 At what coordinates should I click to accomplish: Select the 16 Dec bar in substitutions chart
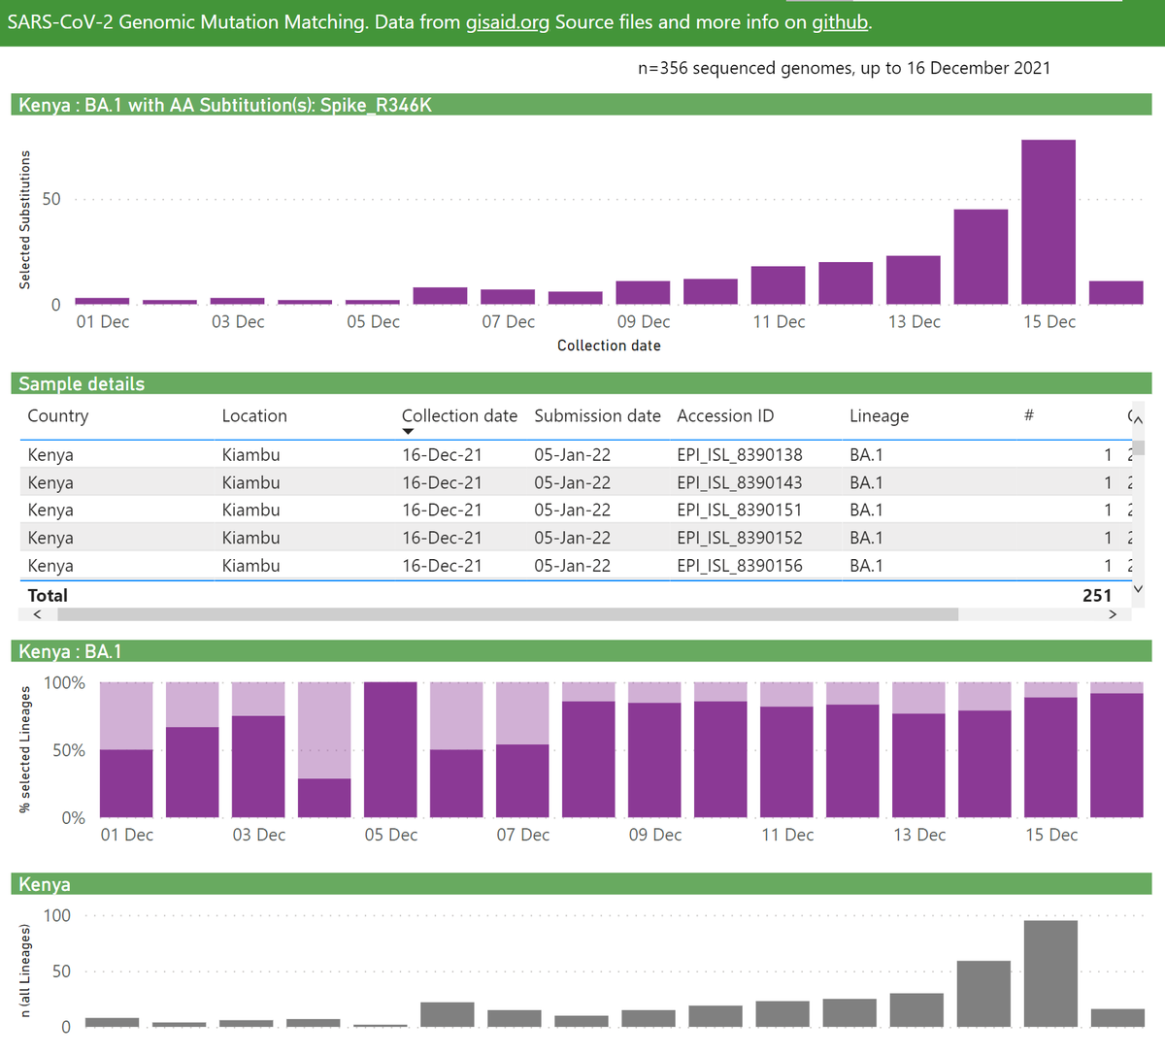tap(1115, 293)
